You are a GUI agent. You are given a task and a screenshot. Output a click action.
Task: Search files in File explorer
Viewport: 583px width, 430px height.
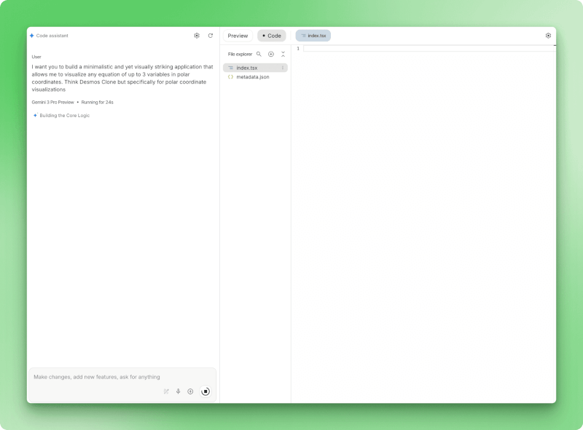pyautogui.click(x=259, y=54)
